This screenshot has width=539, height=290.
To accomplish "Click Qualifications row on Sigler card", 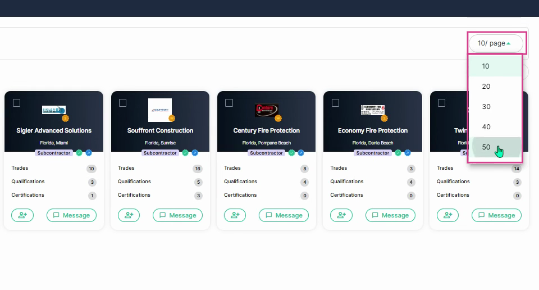I will pos(54,182).
